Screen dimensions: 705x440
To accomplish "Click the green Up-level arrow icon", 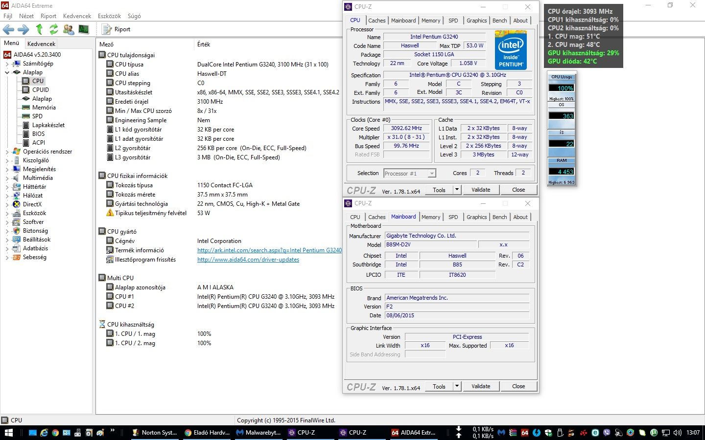I will click(x=39, y=29).
